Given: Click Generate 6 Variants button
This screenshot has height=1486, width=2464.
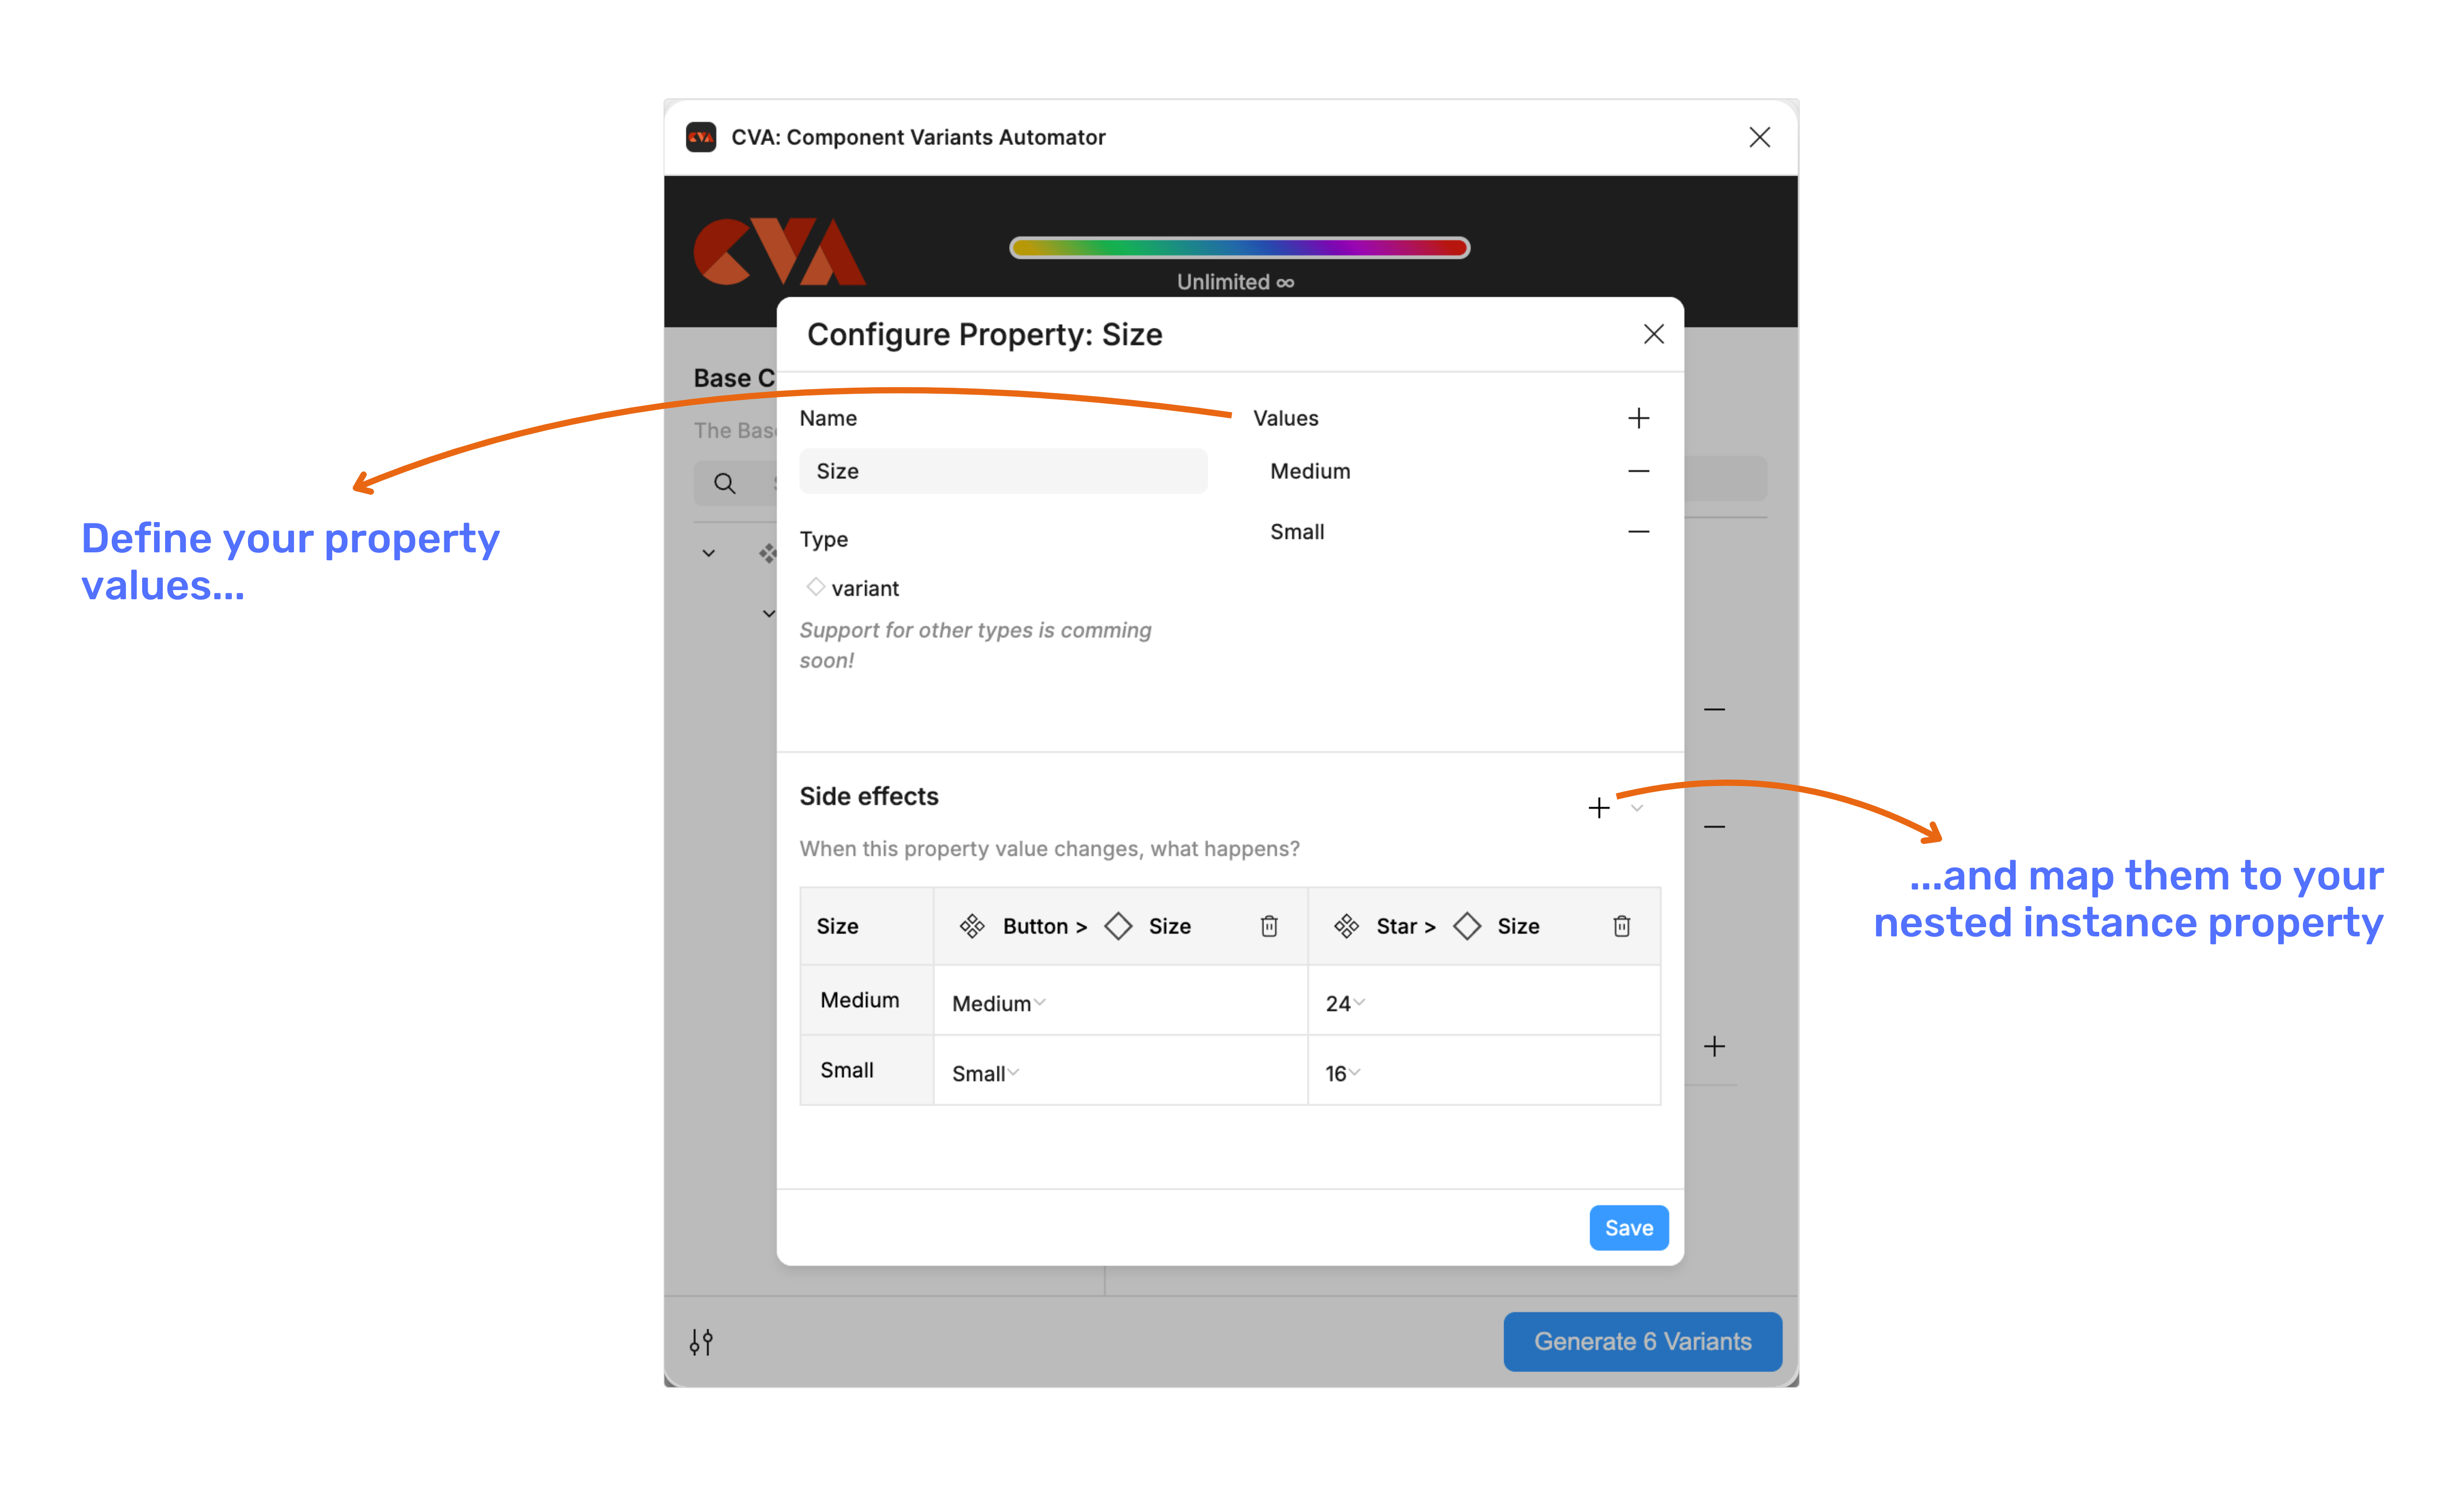Looking at the screenshot, I should click(1642, 1342).
